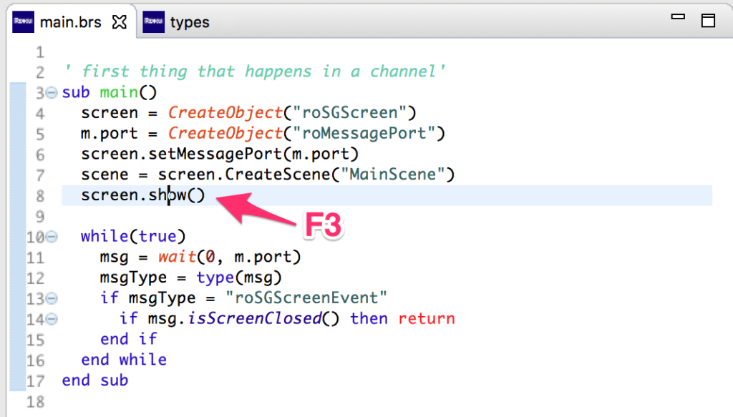Click the main.brs file icon in tab

point(24,21)
